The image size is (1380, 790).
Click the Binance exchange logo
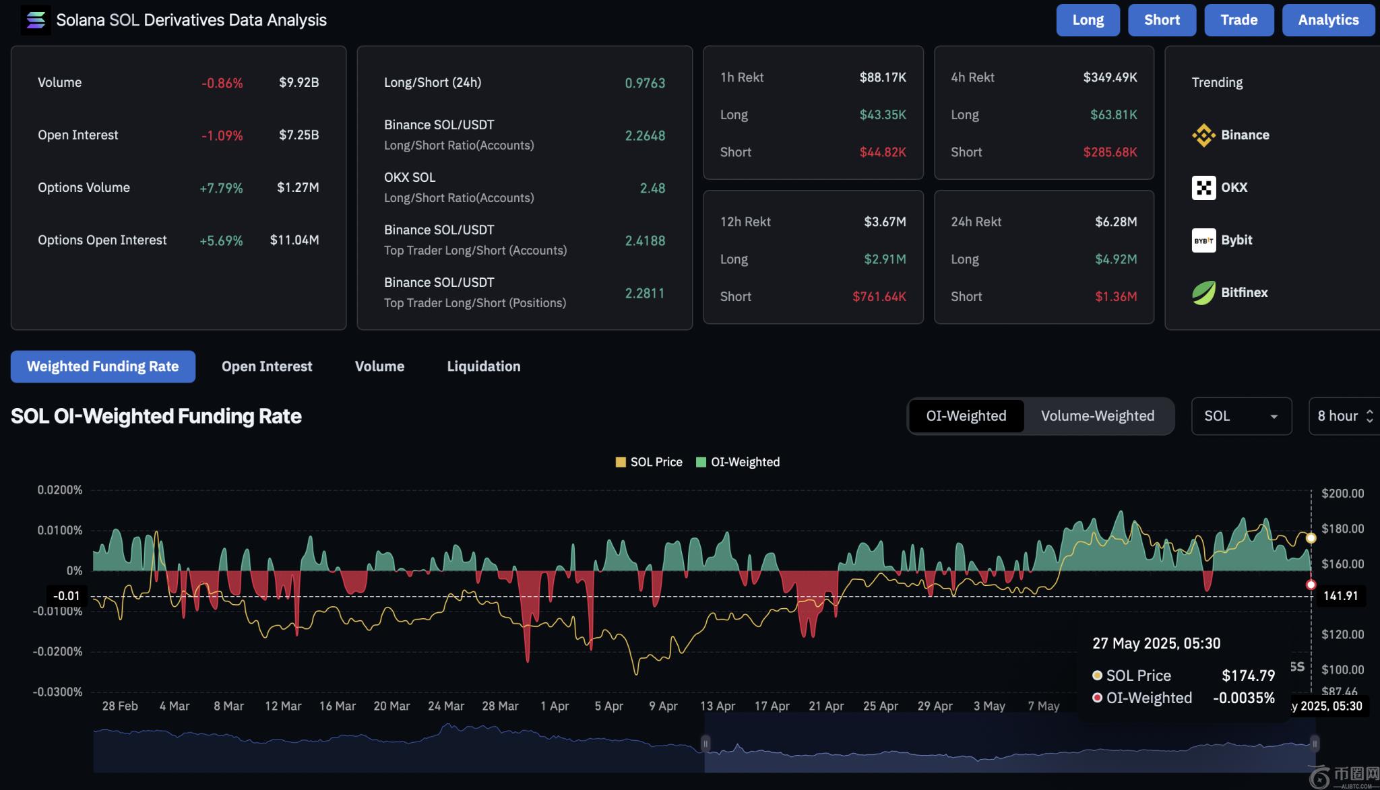pyautogui.click(x=1203, y=135)
